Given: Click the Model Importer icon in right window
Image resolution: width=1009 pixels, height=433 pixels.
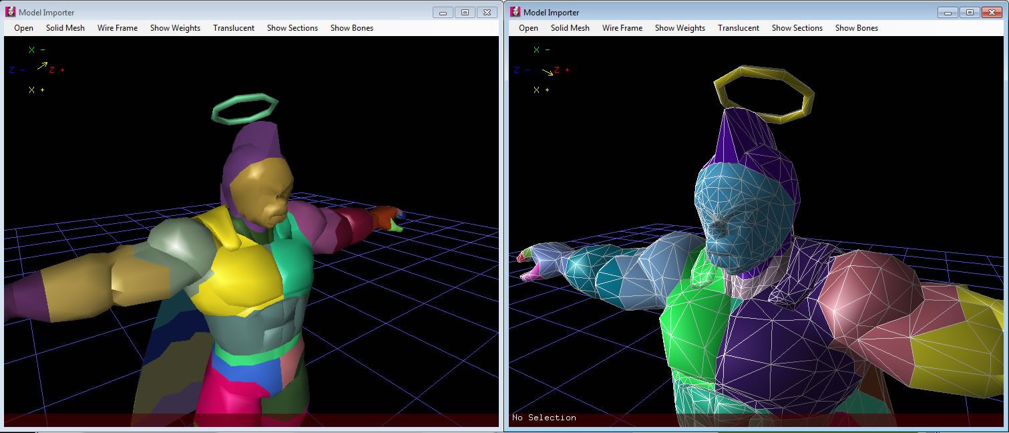Looking at the screenshot, I should point(515,12).
